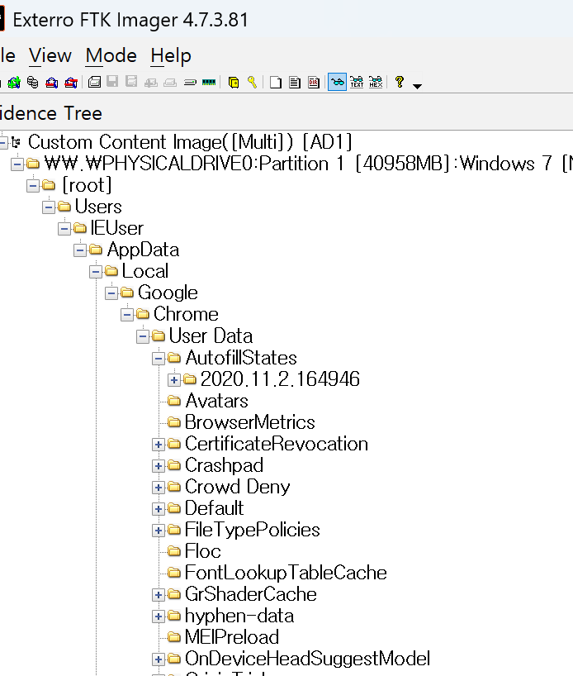The width and height of the screenshot is (573, 676).
Task: Click Export Logical Image AD1 icon
Action: point(131,82)
